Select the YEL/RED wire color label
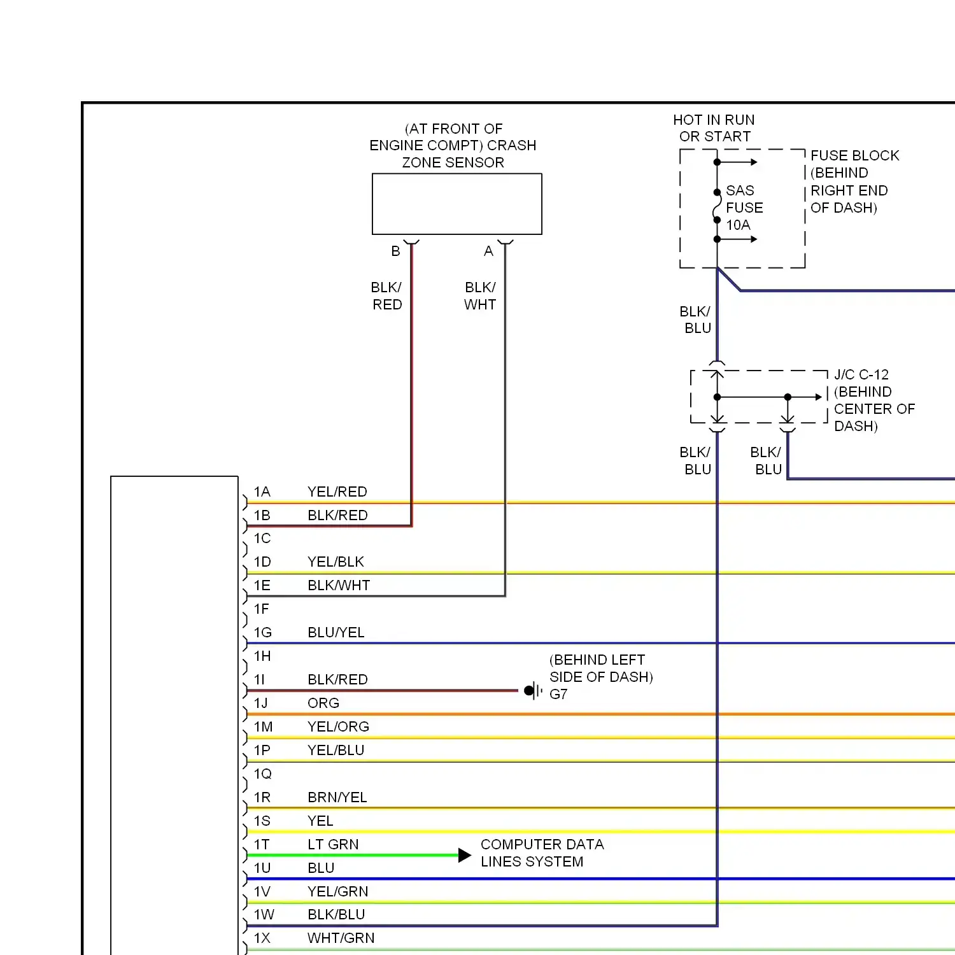 tap(337, 492)
